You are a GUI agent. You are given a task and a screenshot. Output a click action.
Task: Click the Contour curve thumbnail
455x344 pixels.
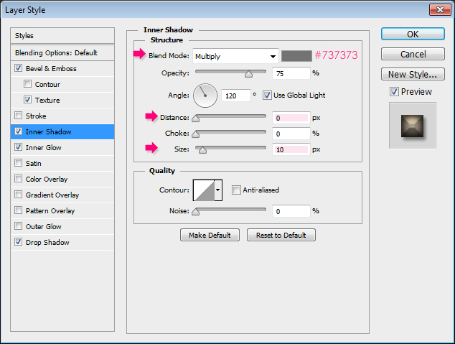pyautogui.click(x=204, y=190)
